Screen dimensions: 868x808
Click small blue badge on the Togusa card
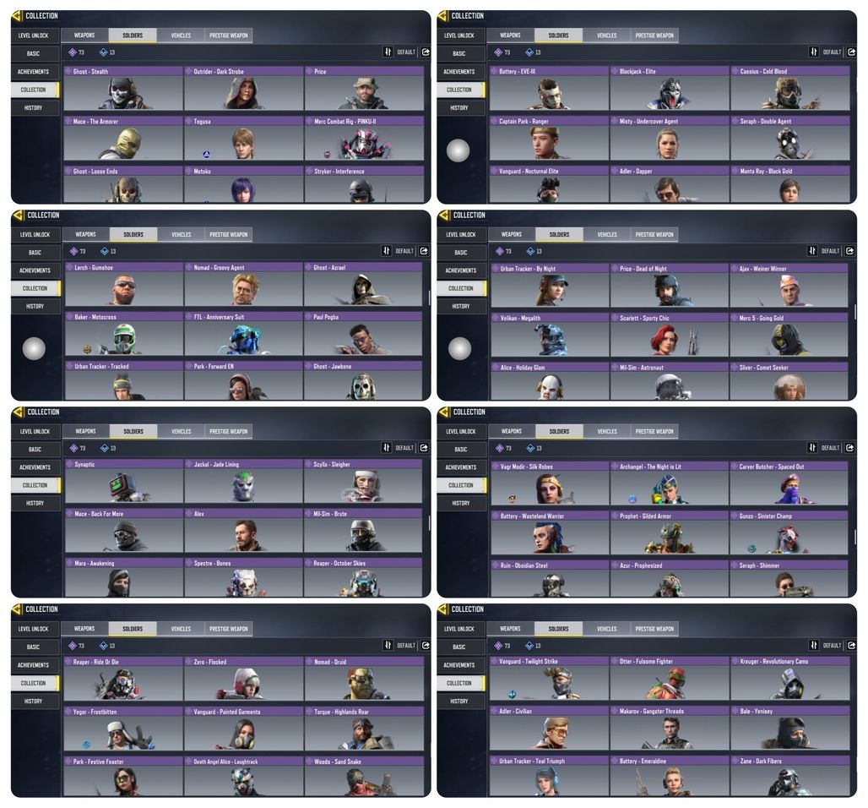[207, 155]
